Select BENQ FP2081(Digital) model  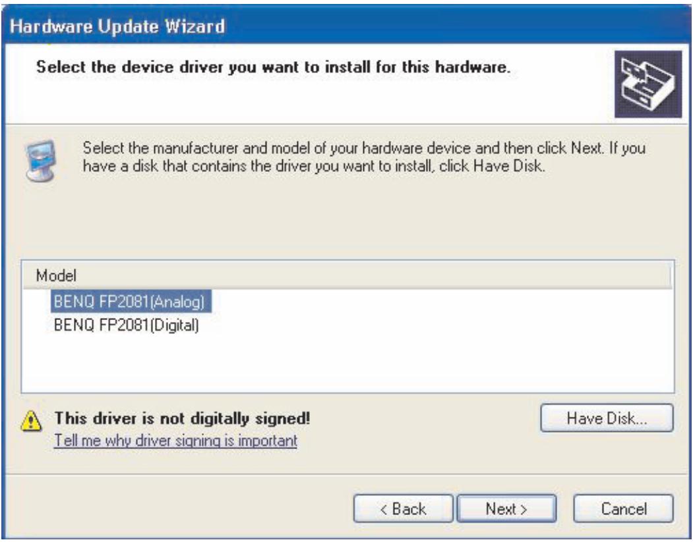point(127,325)
